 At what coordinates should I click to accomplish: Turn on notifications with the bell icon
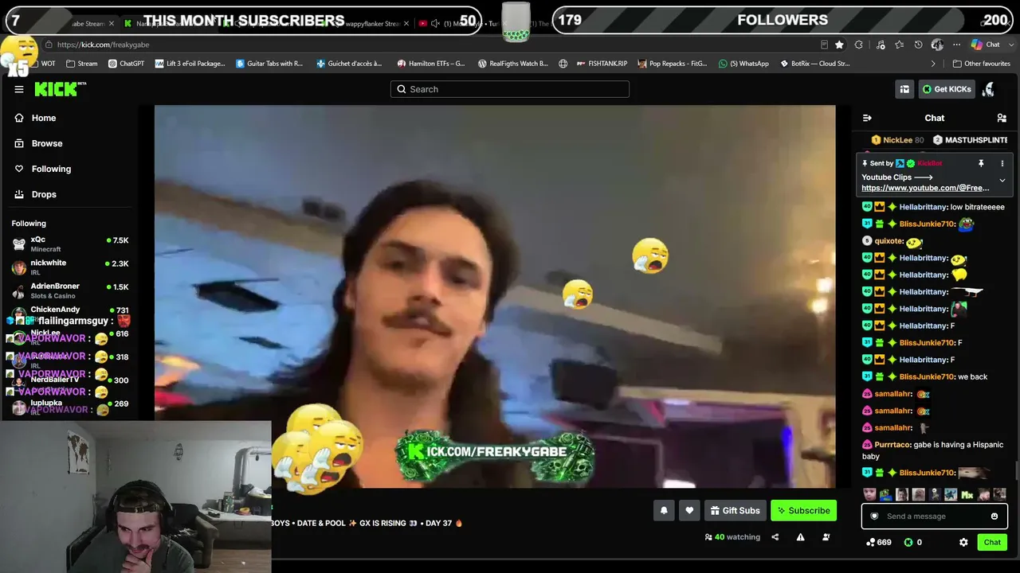664,511
